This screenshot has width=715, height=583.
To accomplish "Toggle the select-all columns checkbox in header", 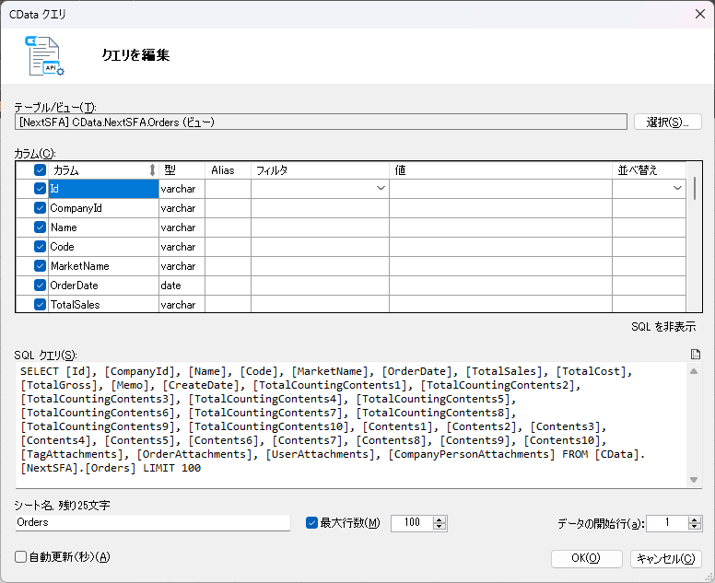I will pyautogui.click(x=41, y=170).
